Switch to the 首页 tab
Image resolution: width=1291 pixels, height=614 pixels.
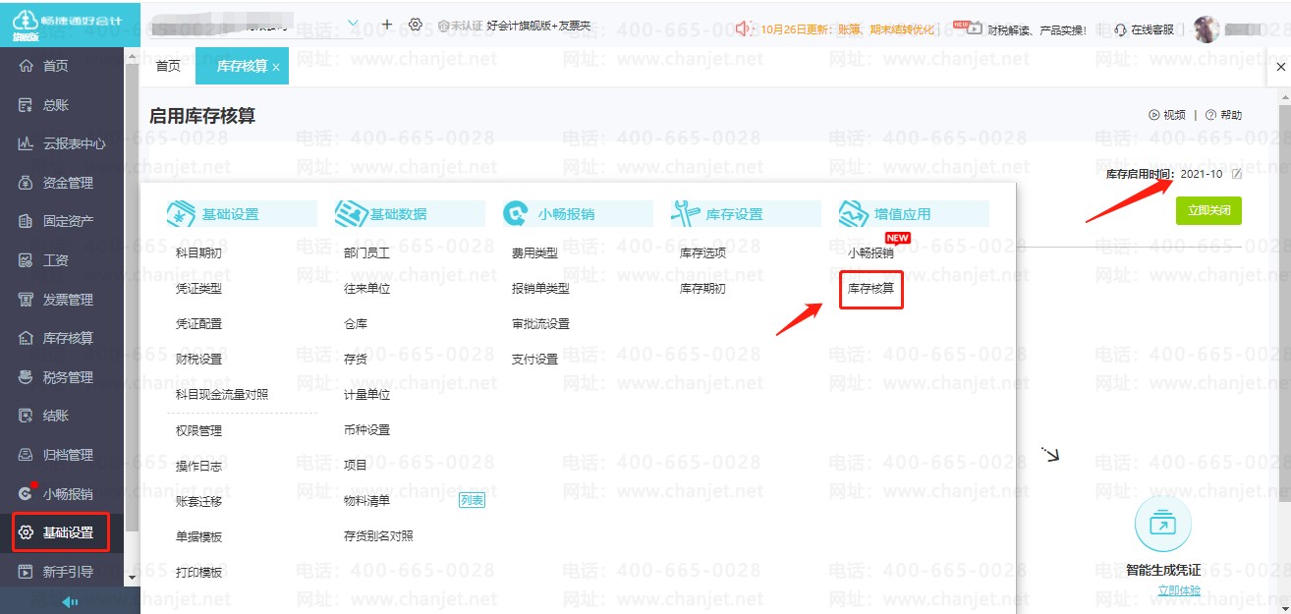(x=168, y=66)
